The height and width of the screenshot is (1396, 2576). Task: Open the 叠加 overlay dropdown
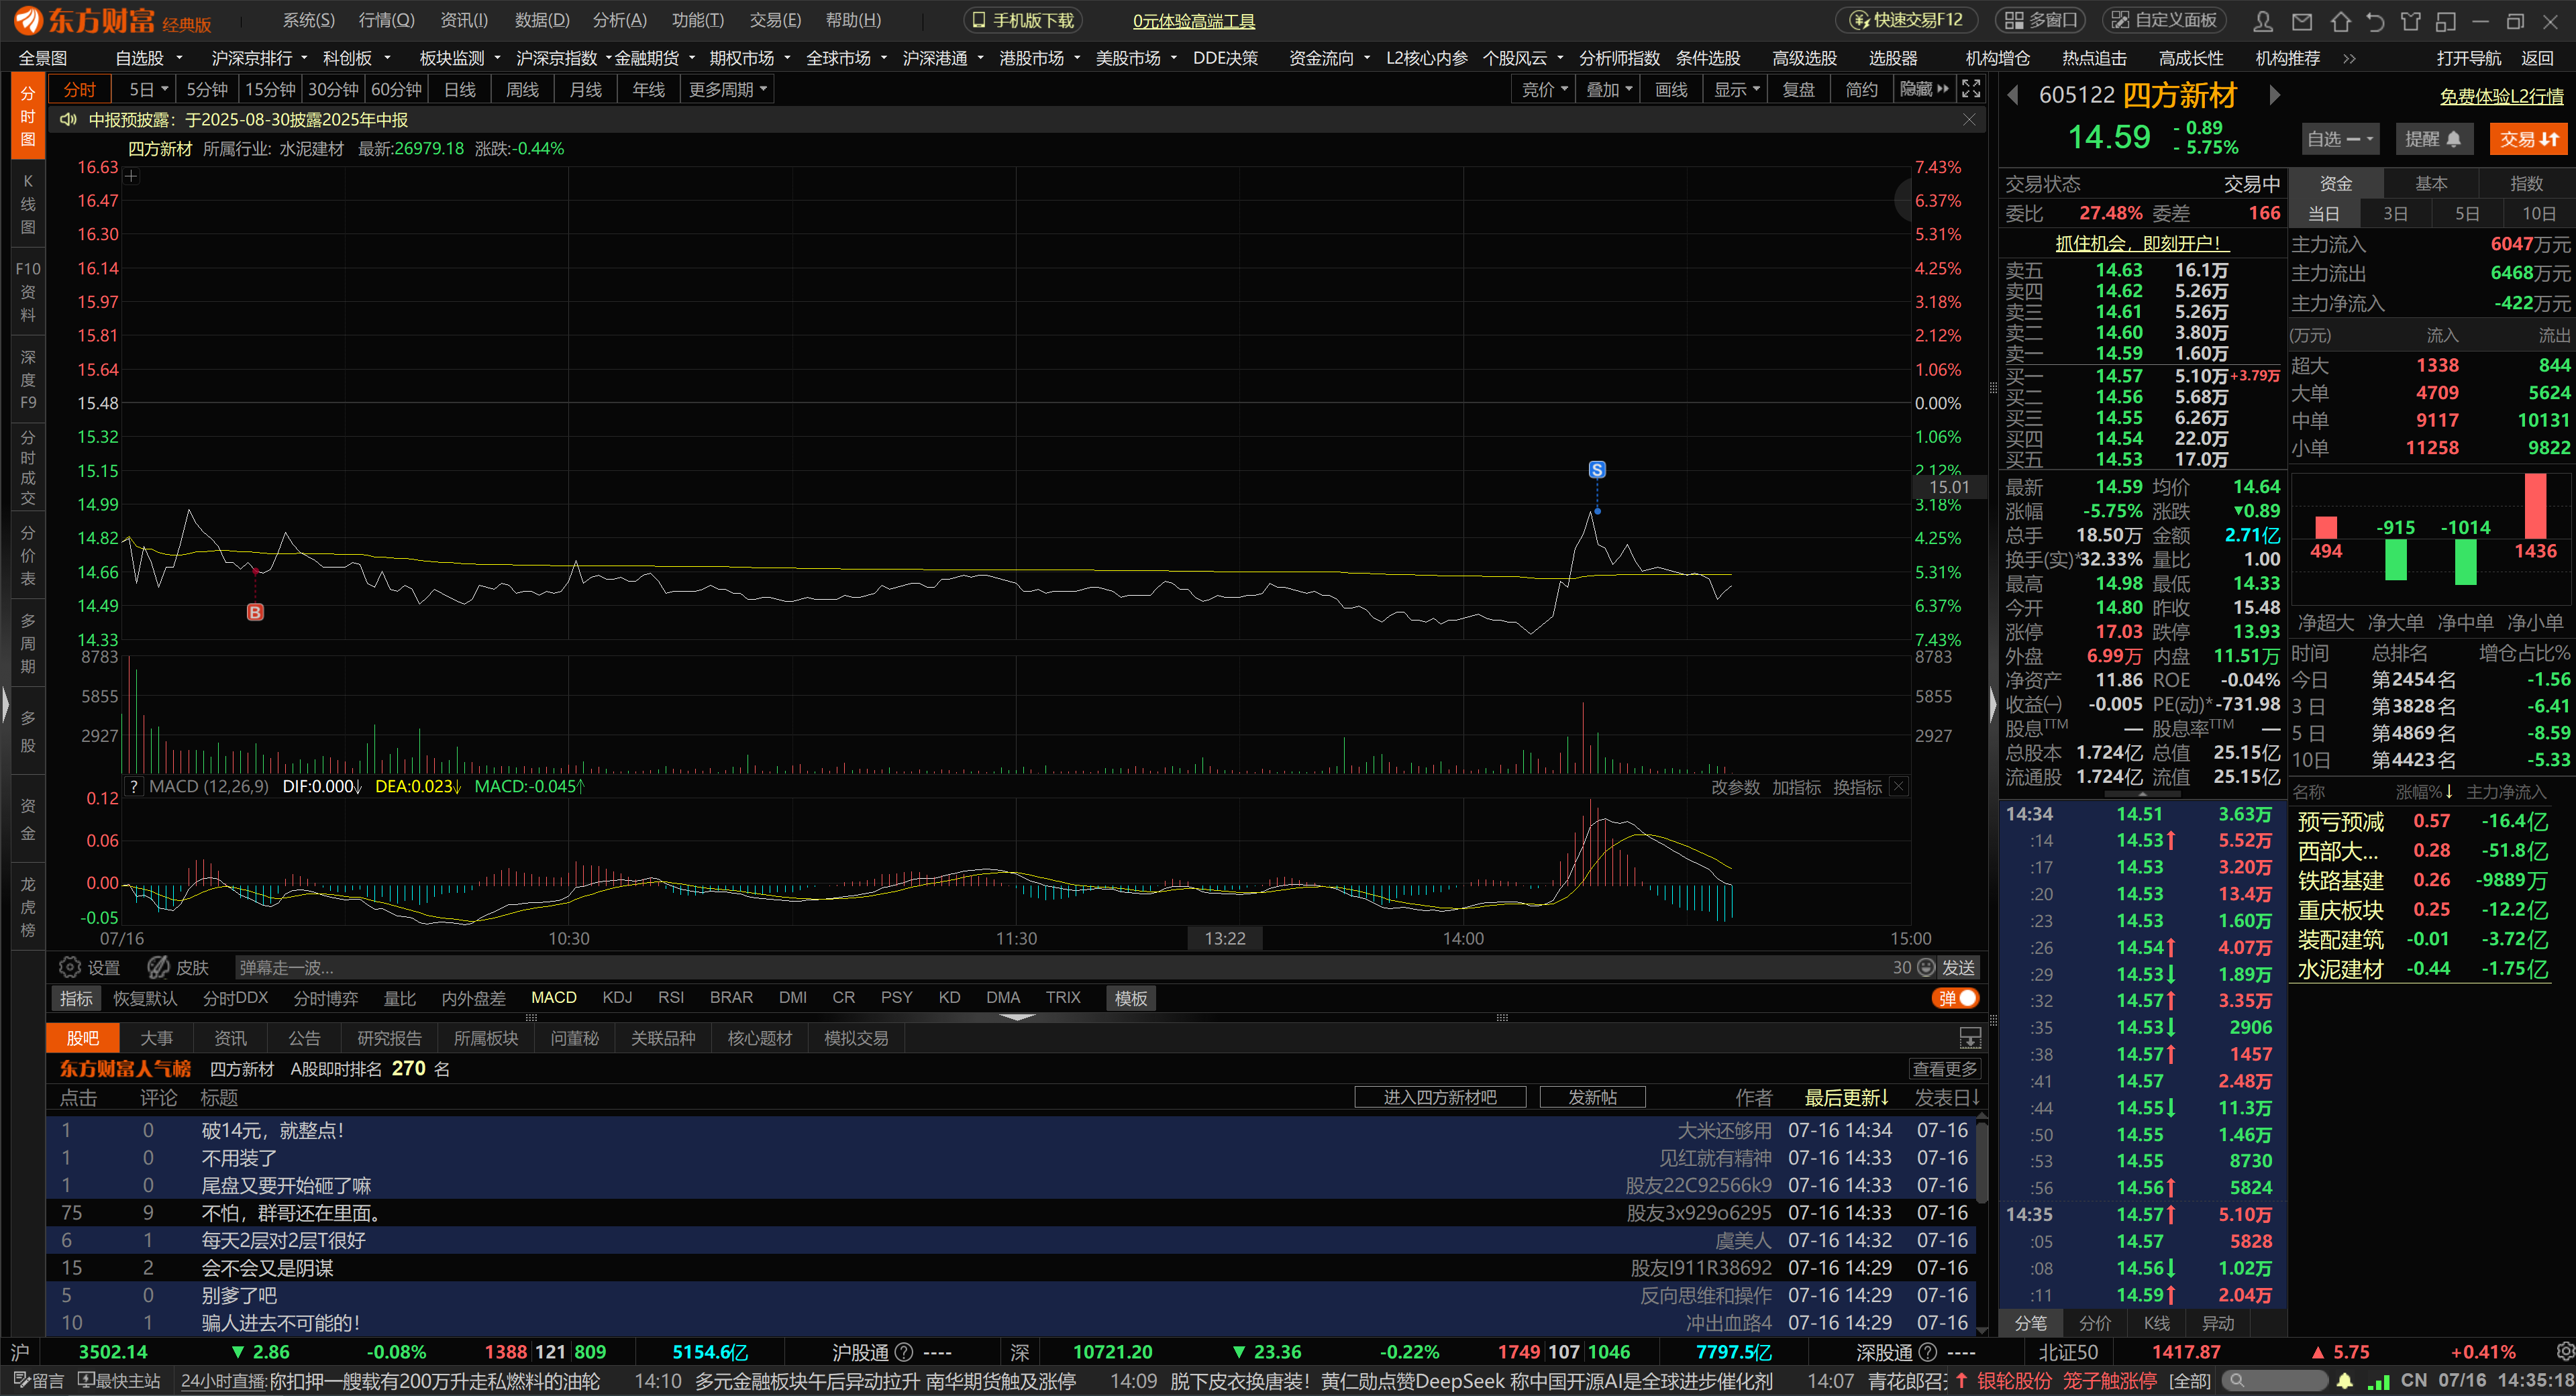[1608, 89]
